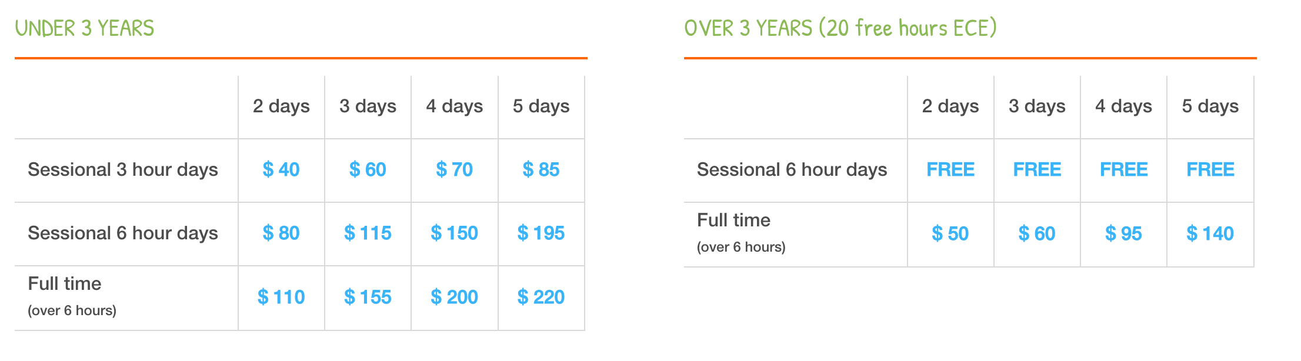Select the 4 days column header in left table
This screenshot has width=1301, height=361.
(455, 106)
